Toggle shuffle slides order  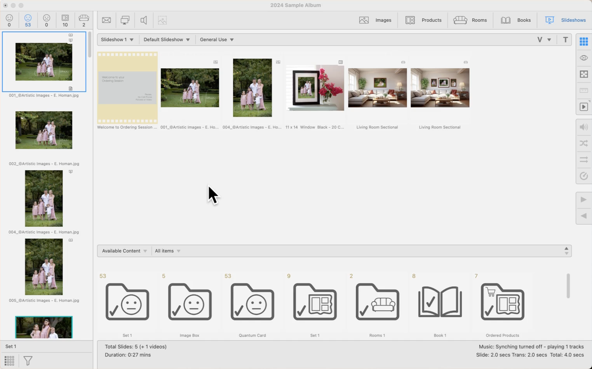tap(583, 143)
